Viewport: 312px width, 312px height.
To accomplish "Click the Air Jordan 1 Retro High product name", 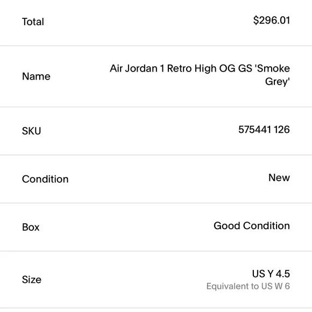I will 200,75.
